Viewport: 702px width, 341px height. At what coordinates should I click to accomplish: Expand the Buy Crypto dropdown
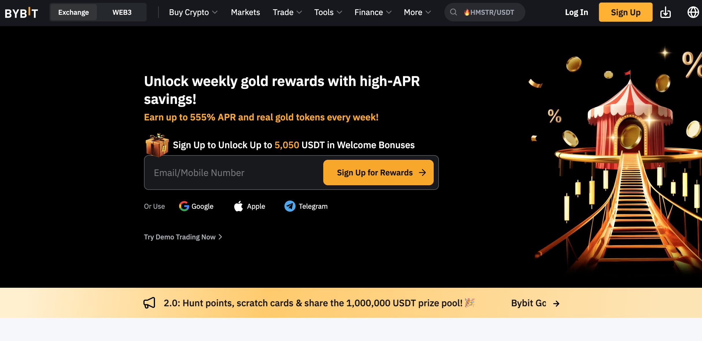point(193,12)
